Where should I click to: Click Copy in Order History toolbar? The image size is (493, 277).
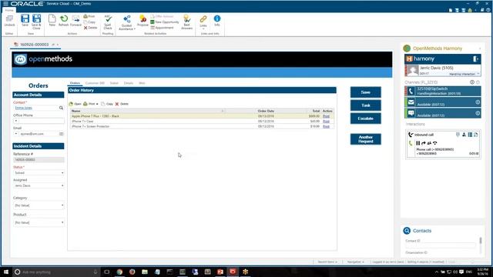107,104
